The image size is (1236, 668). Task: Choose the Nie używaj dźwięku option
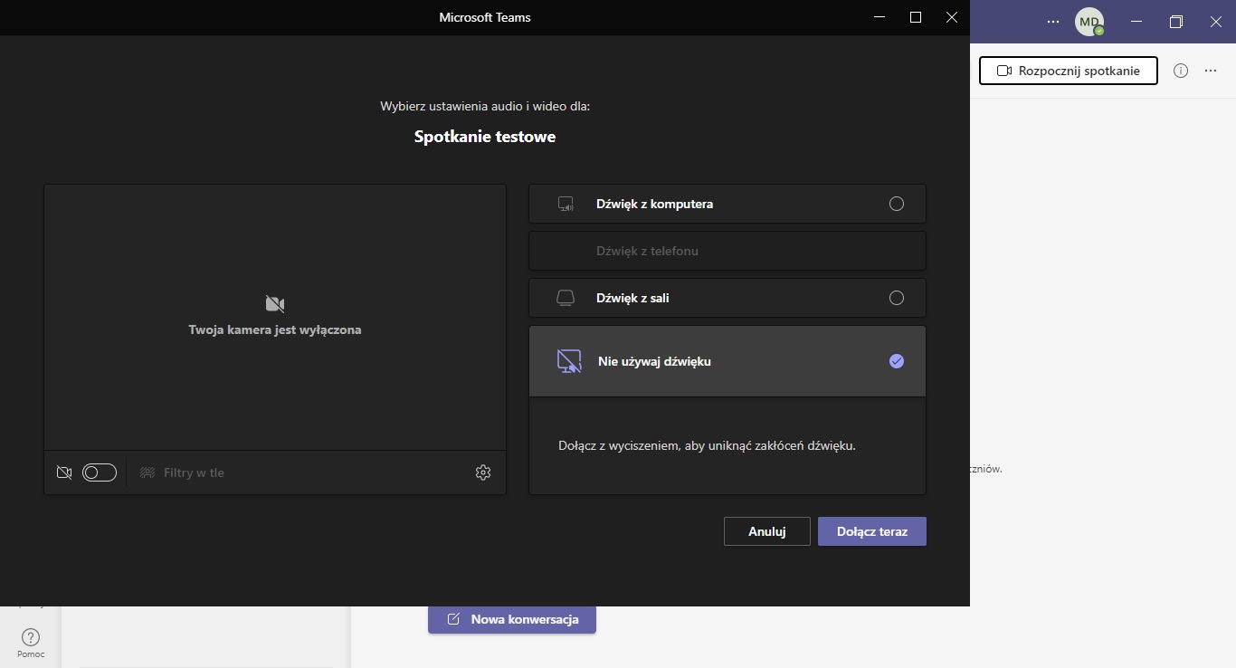(654, 361)
